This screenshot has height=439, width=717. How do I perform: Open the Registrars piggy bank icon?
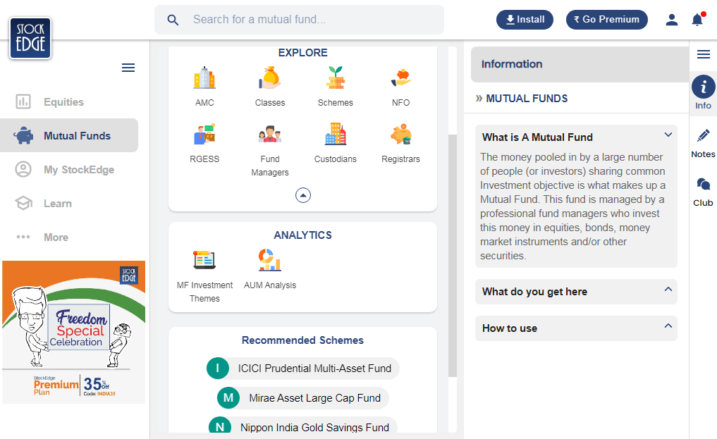pos(400,135)
